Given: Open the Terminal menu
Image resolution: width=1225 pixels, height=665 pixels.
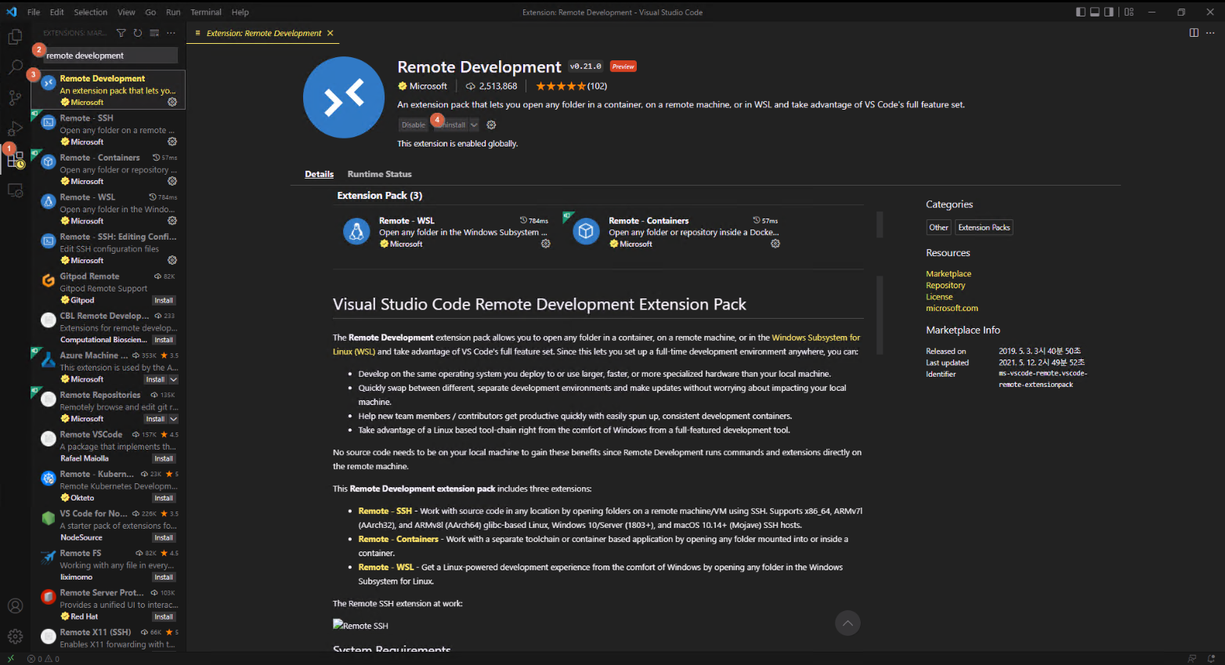Looking at the screenshot, I should [206, 12].
